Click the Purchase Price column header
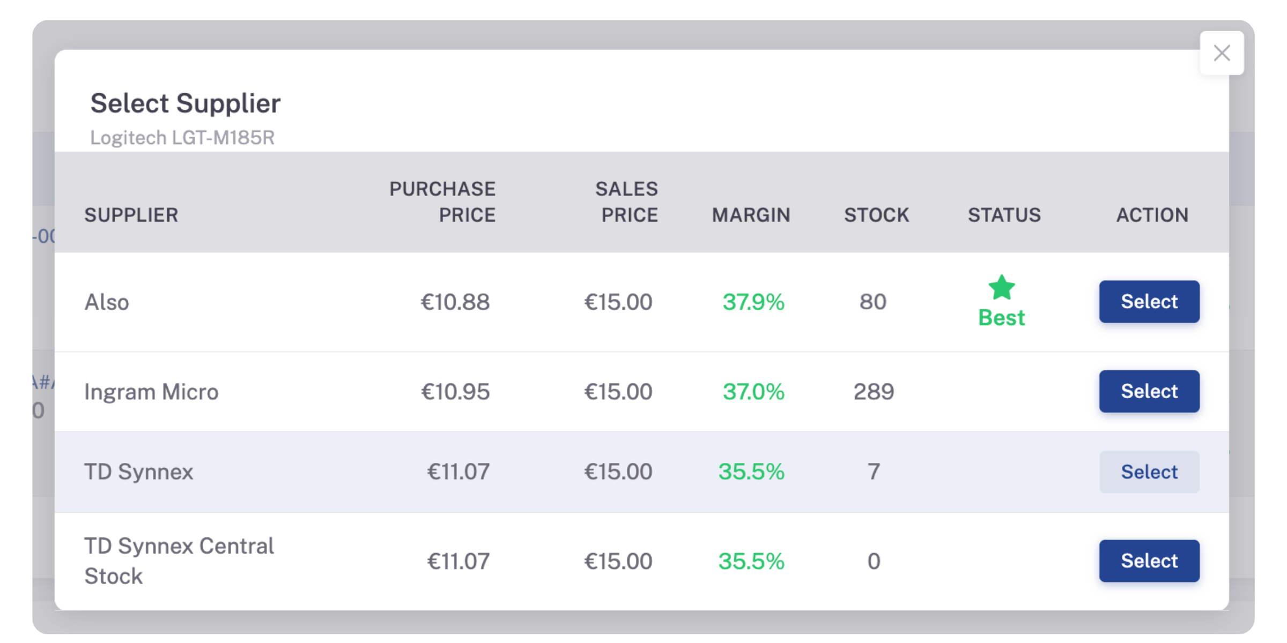Viewport: 1287px width, 643px height. (x=442, y=202)
